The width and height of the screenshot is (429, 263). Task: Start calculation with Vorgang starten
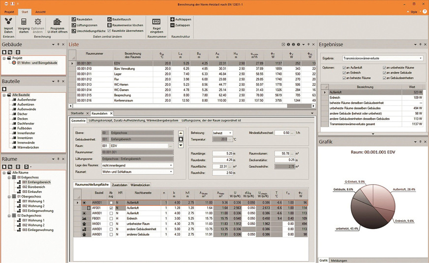click(24, 22)
